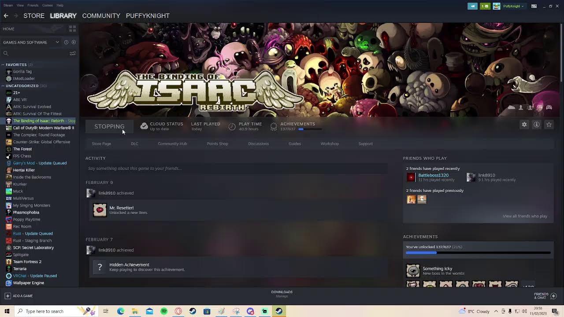Open inbox envelope notifications icon
This screenshot has width=564, height=317.
coord(485,6)
